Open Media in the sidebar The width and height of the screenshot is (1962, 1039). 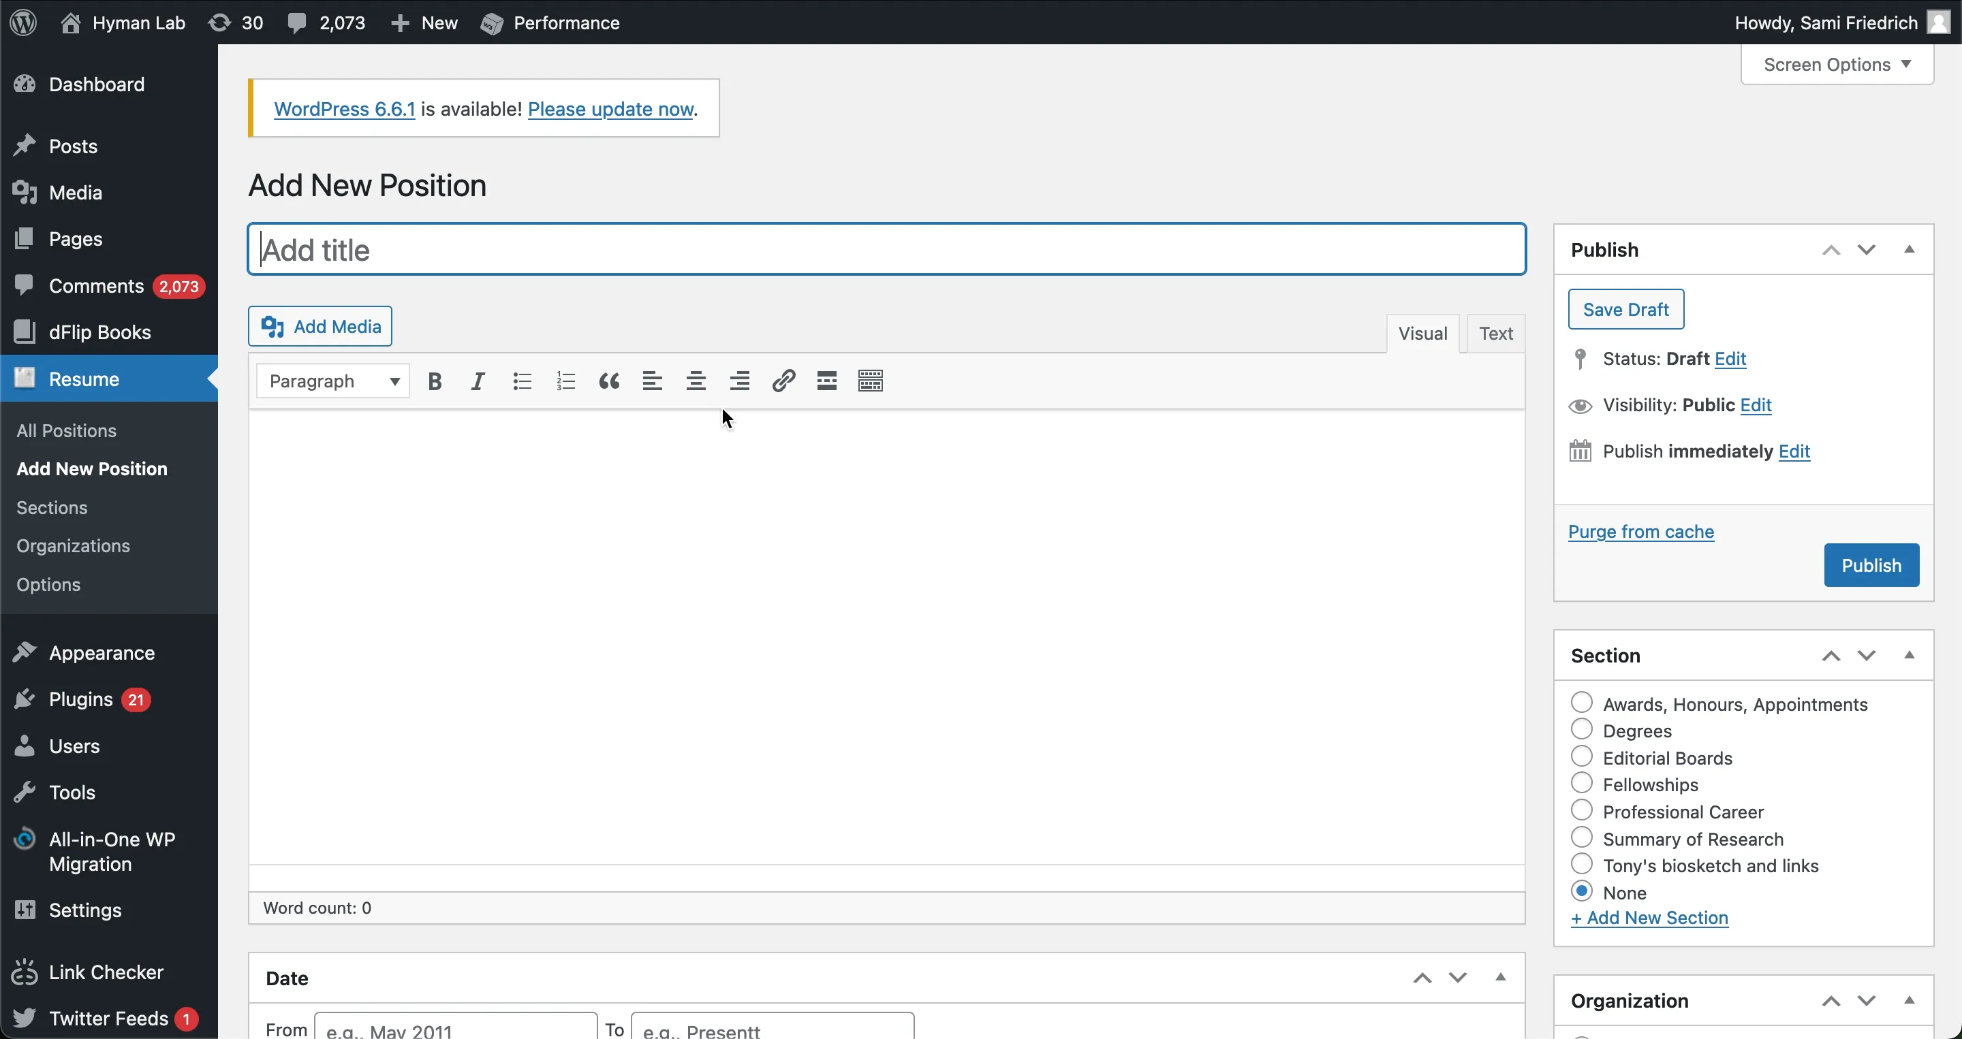pyautogui.click(x=109, y=193)
